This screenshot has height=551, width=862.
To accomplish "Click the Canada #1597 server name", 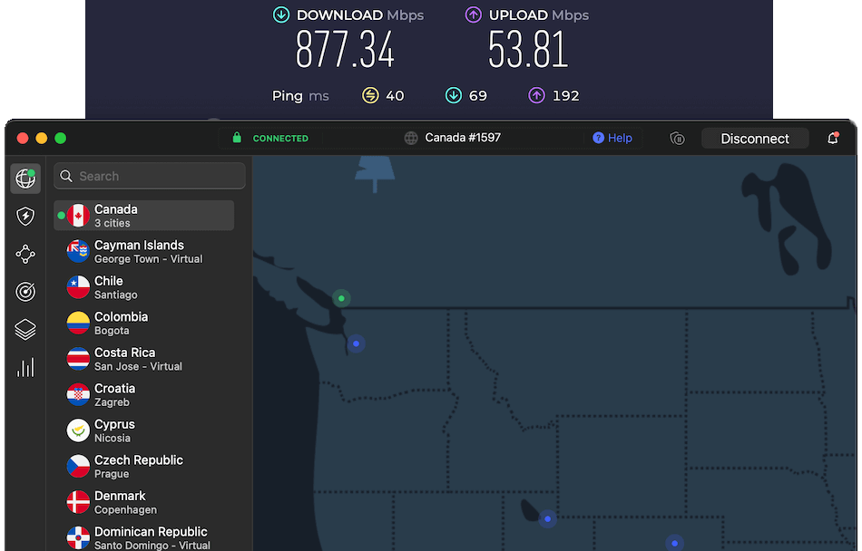I will [x=463, y=138].
